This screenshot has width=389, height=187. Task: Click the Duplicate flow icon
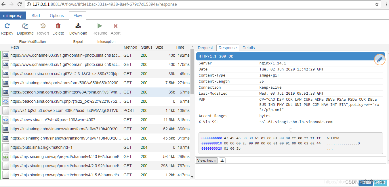click(x=25, y=26)
